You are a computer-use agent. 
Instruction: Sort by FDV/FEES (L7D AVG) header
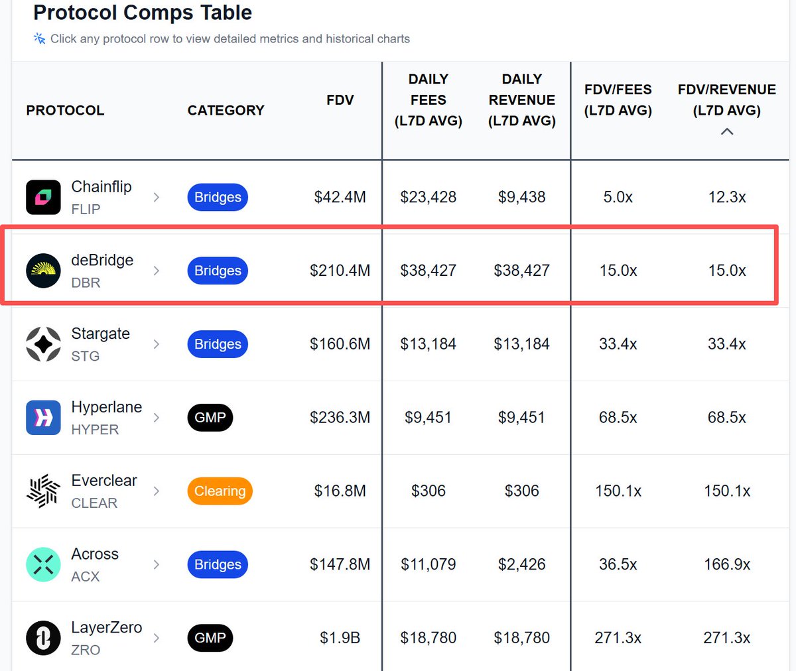point(618,100)
